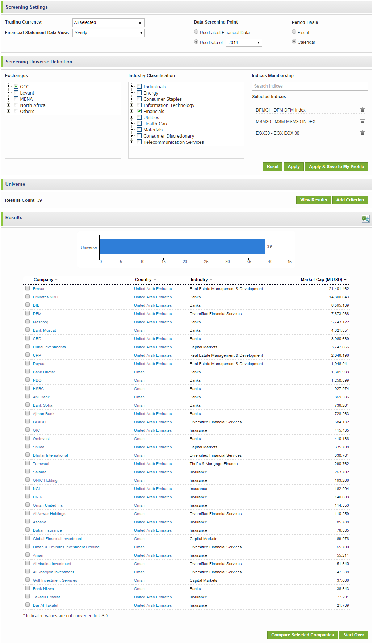
Task: Sort Market Cap column arrow
Action: click(345, 280)
